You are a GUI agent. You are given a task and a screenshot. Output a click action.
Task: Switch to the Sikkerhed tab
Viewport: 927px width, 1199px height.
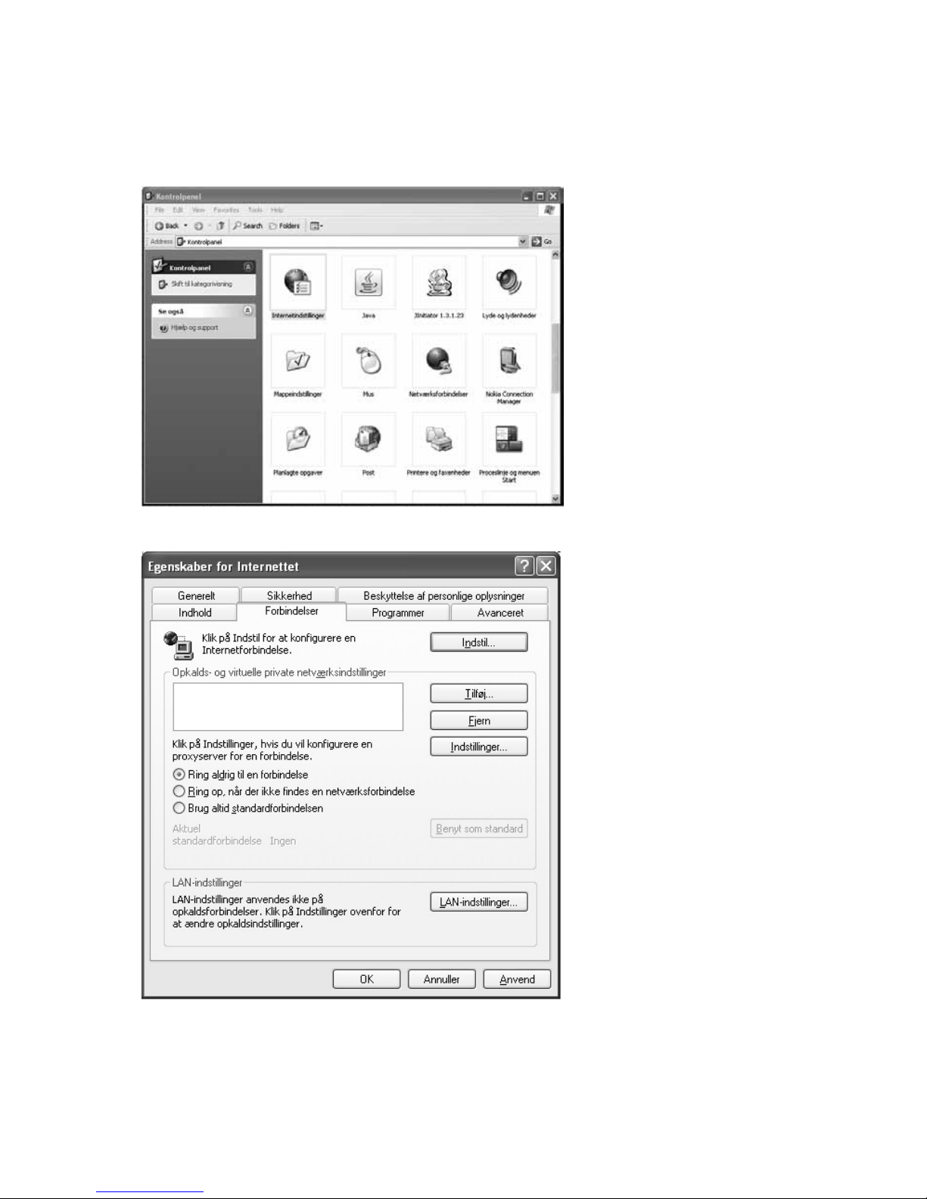tap(289, 596)
